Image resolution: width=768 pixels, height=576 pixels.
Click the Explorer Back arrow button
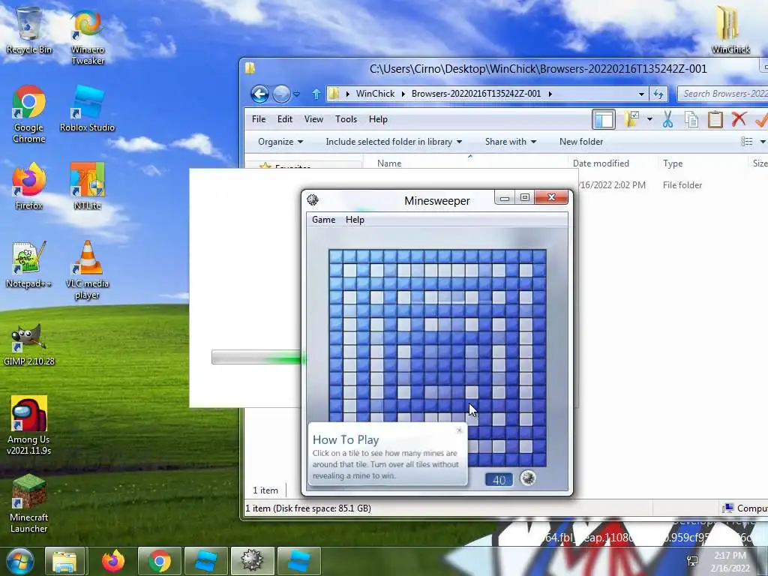point(259,94)
